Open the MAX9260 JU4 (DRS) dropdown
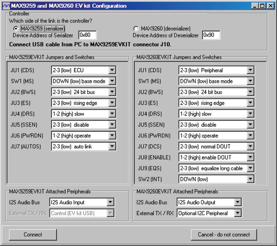277x246 pixels. [x=216, y=114]
